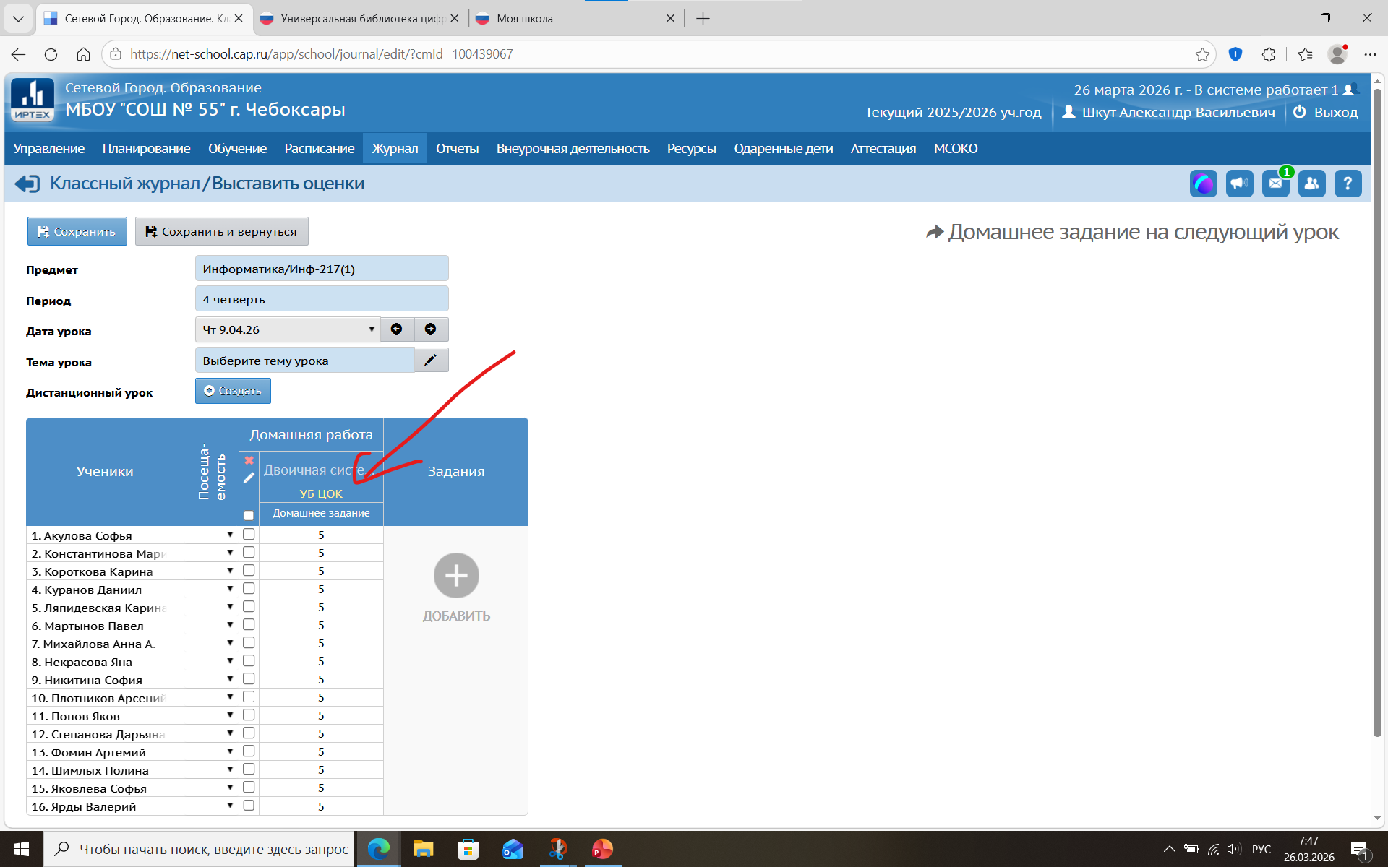Open the Дата урока dropdown
1388x867 pixels.
pos(288,329)
